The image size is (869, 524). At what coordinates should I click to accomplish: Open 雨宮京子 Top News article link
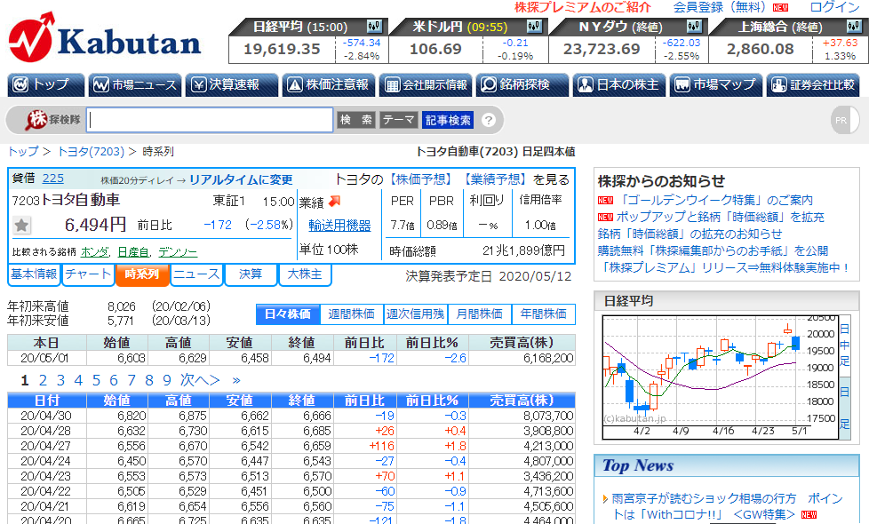728,506
